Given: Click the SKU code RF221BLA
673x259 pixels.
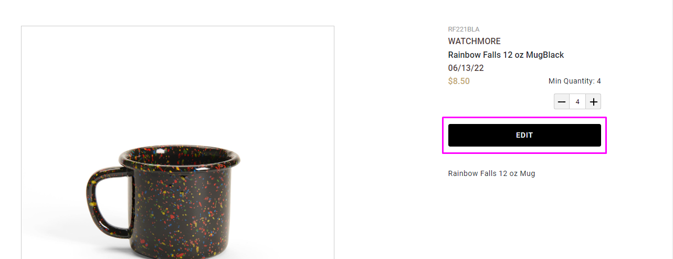Looking at the screenshot, I should click(464, 29).
